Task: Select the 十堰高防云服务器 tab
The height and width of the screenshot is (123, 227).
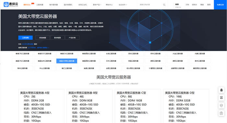Action: [155, 68]
